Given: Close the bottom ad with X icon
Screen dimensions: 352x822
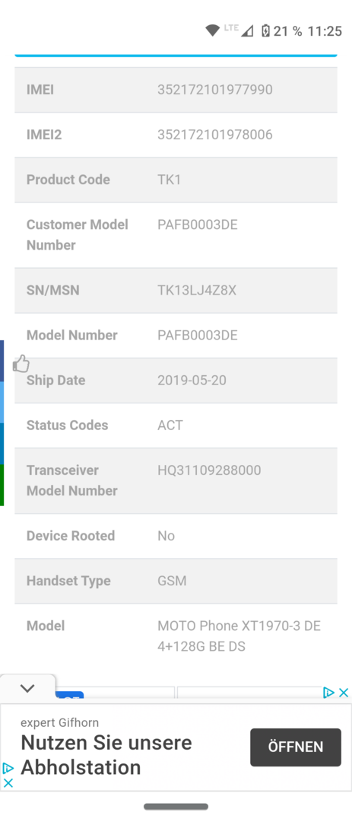Looking at the screenshot, I should (8, 783).
